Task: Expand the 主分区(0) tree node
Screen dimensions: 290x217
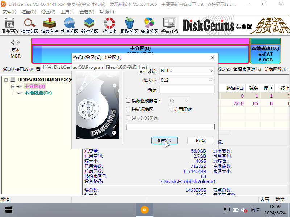Action: tap(13, 86)
